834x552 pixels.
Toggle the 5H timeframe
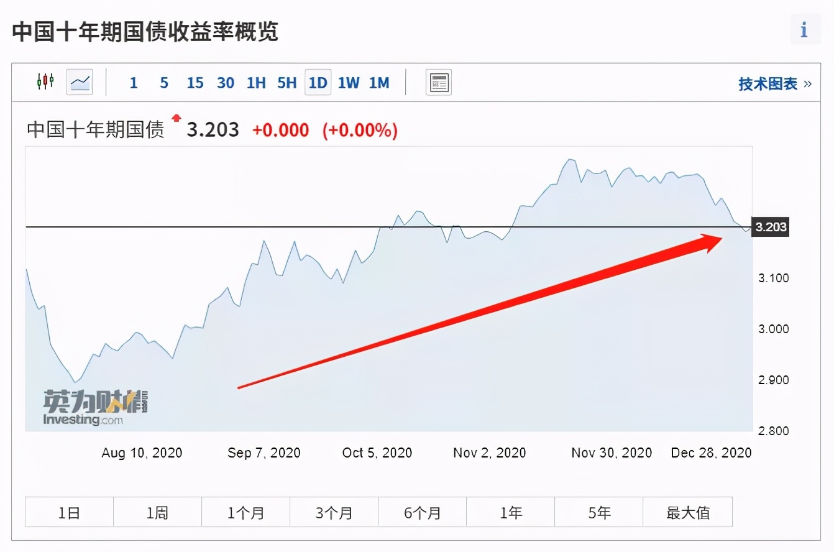(286, 82)
